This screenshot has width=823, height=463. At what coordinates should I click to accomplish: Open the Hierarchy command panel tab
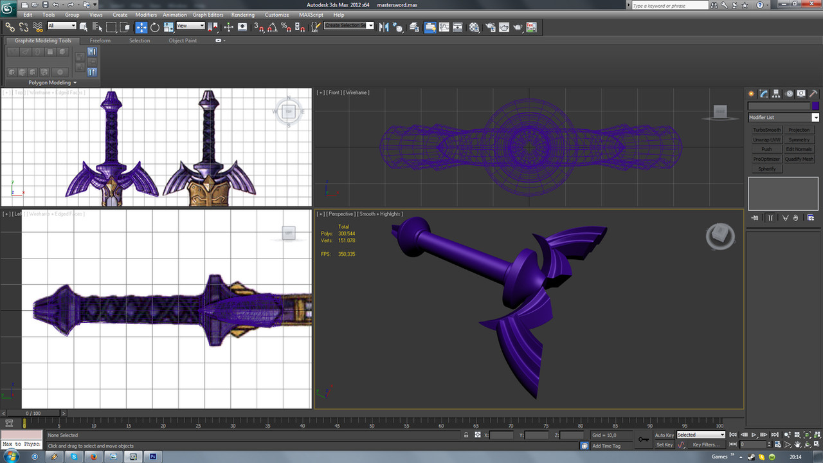pyautogui.click(x=777, y=93)
